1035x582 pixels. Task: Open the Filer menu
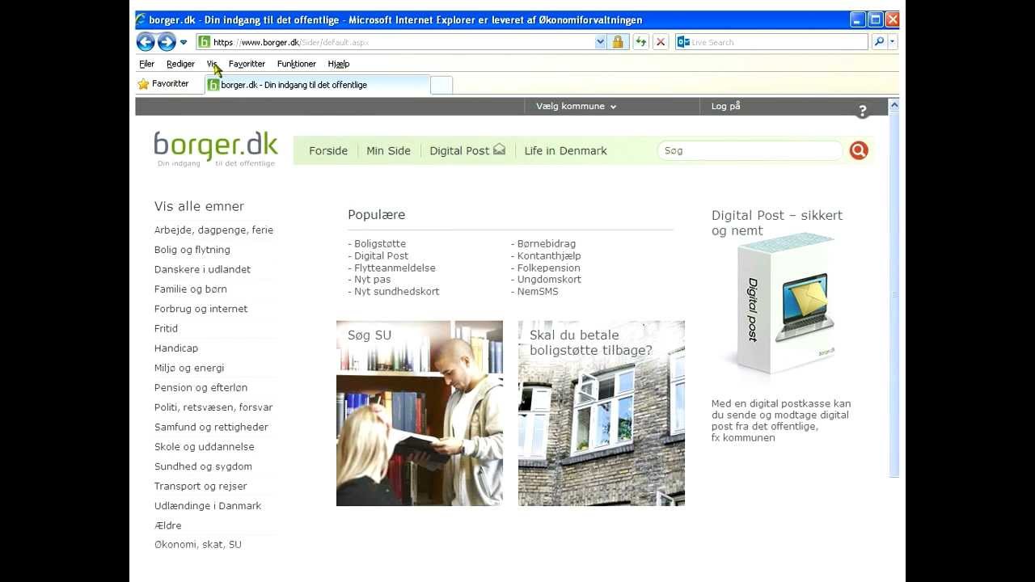[x=146, y=64]
